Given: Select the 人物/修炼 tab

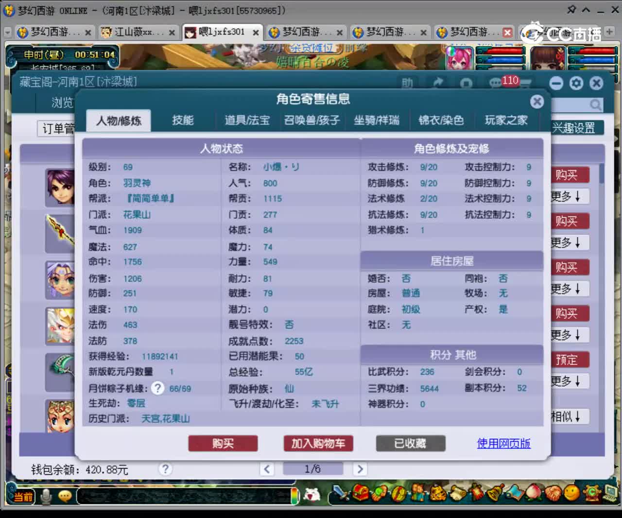Looking at the screenshot, I should click(119, 121).
